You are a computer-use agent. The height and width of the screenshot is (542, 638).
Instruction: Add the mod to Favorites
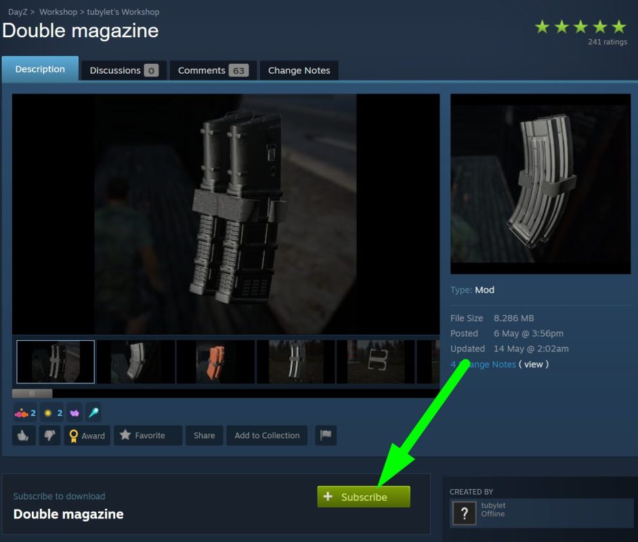[x=148, y=436]
